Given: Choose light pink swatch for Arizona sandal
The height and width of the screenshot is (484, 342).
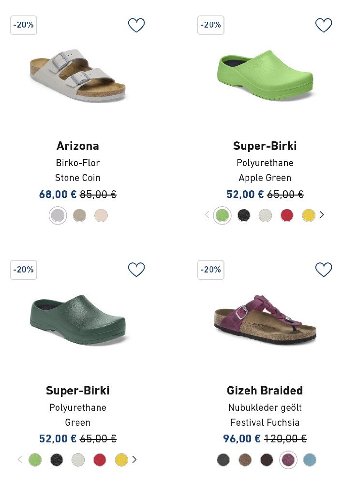Looking at the screenshot, I should (101, 215).
